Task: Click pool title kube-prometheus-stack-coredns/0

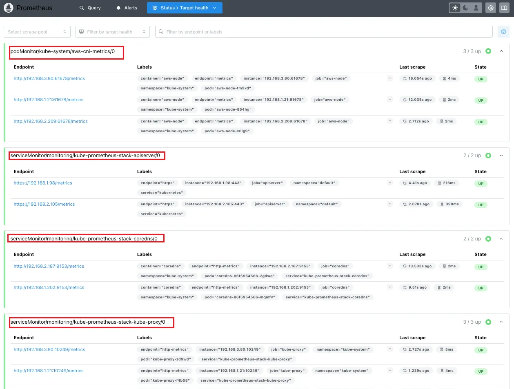Action: (84, 239)
